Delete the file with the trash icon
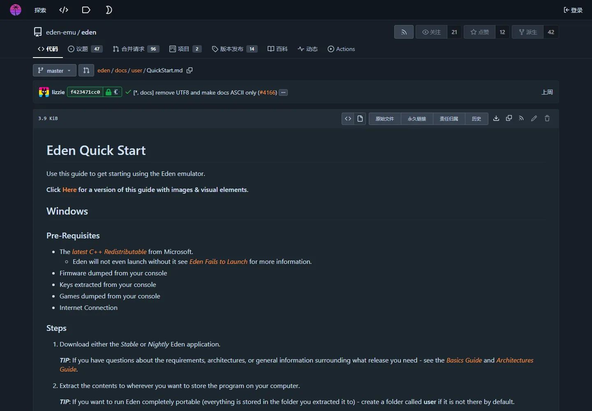 (x=547, y=118)
